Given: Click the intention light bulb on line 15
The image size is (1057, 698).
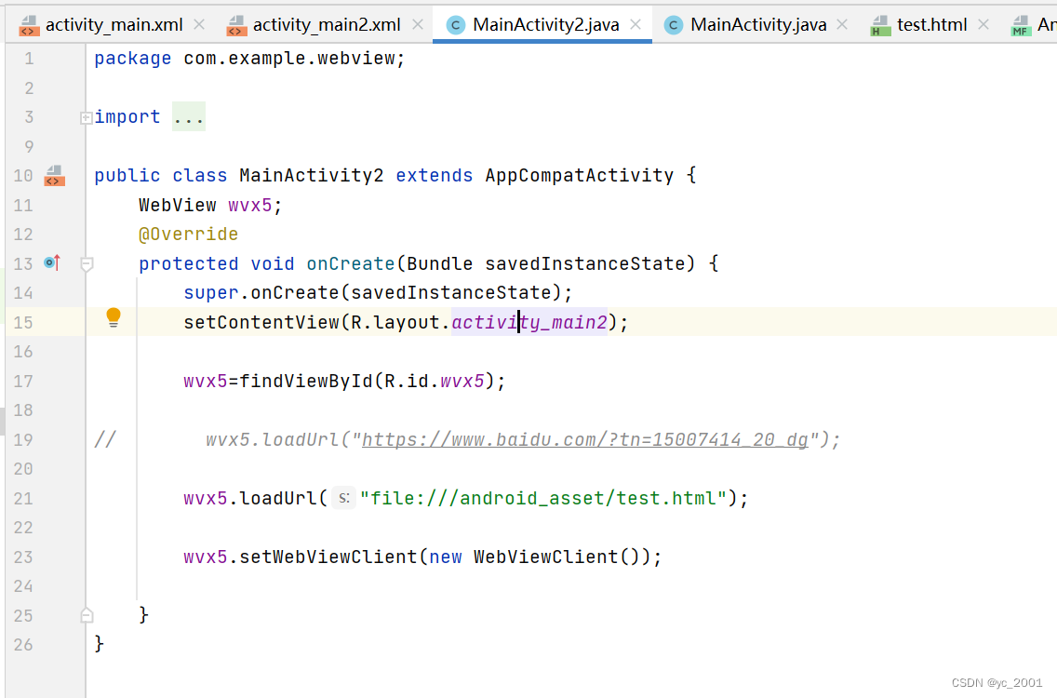Looking at the screenshot, I should (x=113, y=316).
